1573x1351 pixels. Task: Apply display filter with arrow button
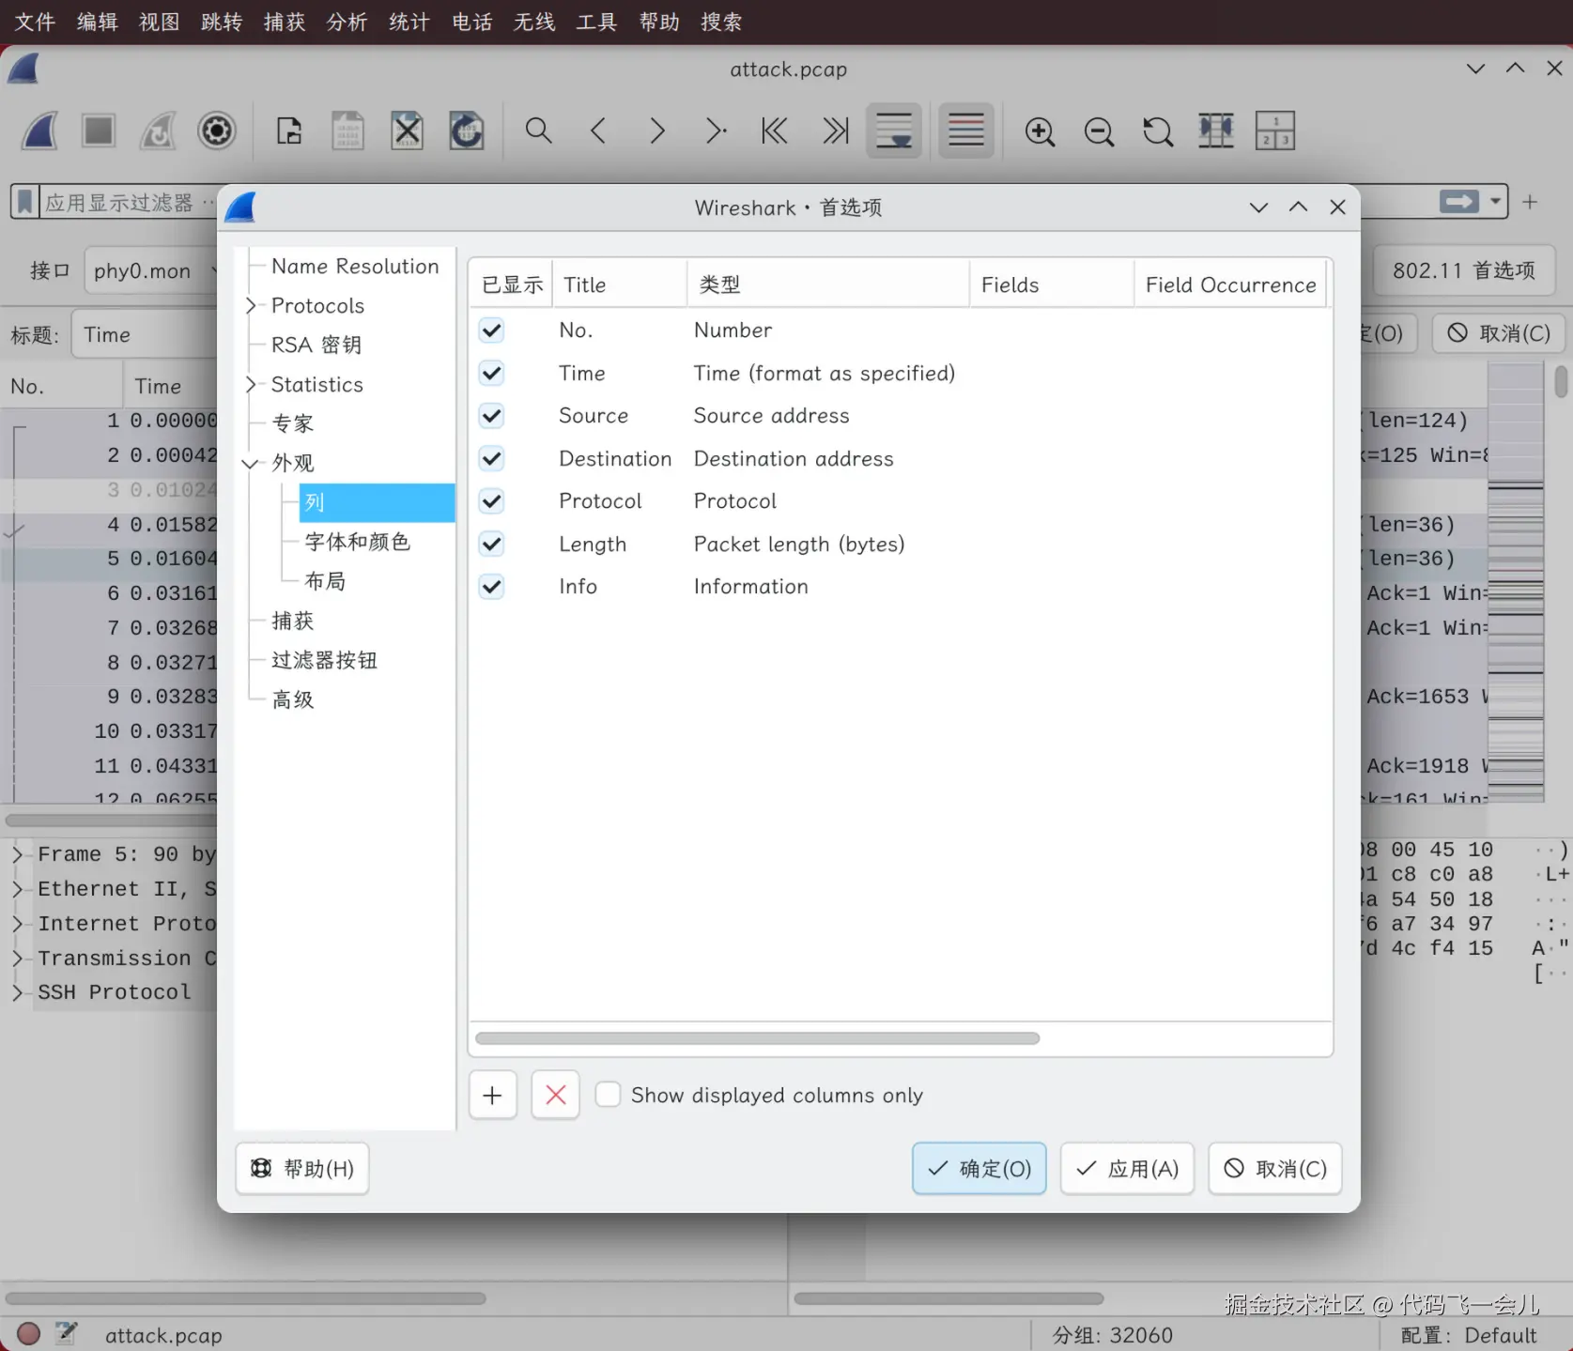click(1460, 202)
